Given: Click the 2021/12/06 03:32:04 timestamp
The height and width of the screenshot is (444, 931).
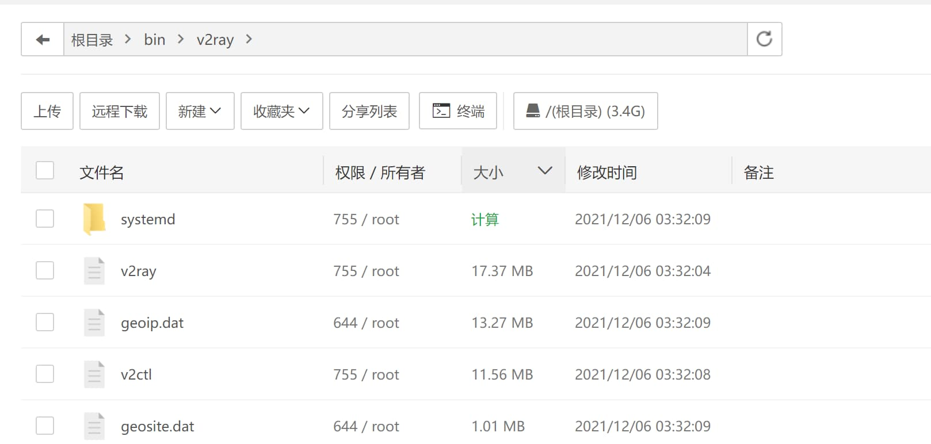Looking at the screenshot, I should click(643, 271).
